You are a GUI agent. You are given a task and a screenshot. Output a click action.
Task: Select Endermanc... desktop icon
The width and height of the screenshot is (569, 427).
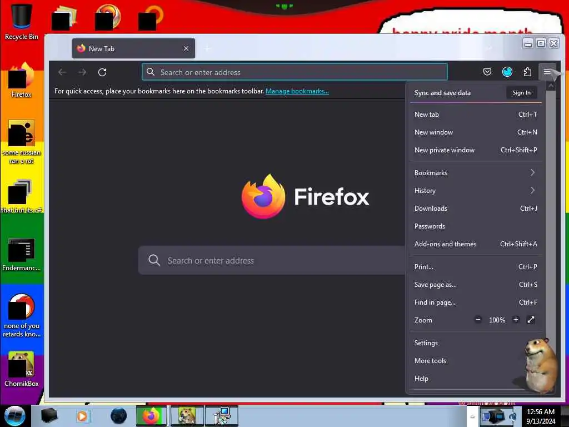coord(22,254)
